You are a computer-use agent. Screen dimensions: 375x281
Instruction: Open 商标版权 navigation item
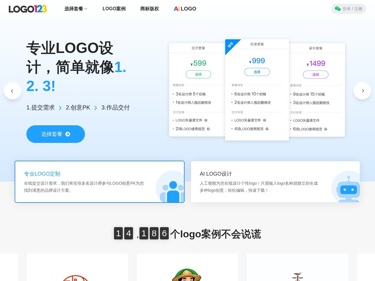[150, 9]
